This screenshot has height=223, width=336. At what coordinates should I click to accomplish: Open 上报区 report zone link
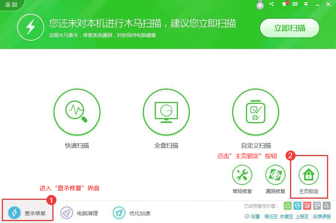(302, 217)
